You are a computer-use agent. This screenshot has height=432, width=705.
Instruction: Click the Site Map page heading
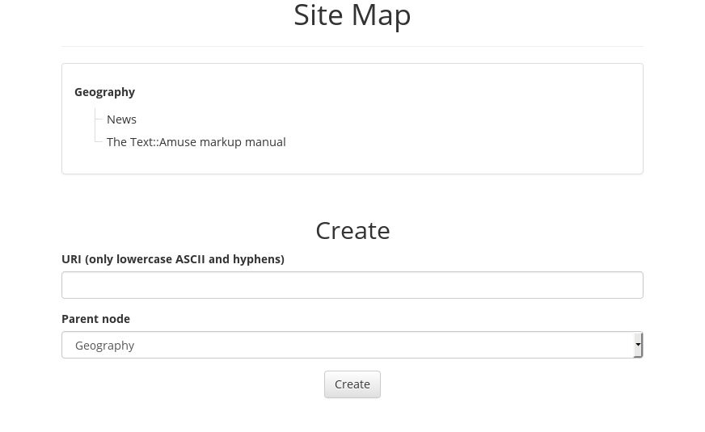tap(352, 15)
